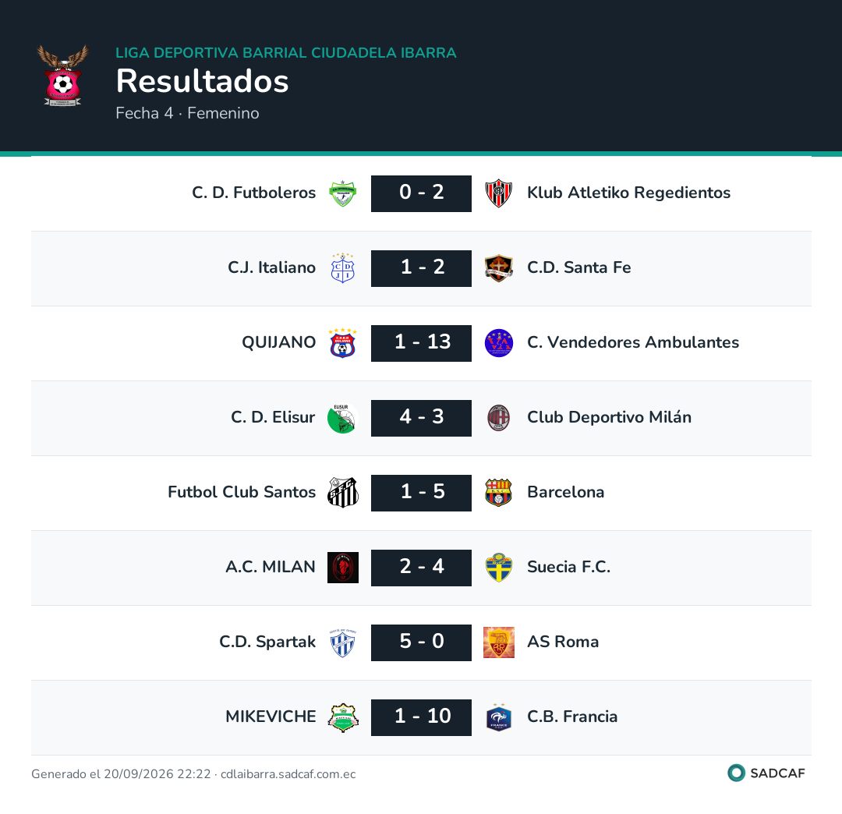Click the 5 - 0 Spartak score
The image size is (842, 814).
422,642
